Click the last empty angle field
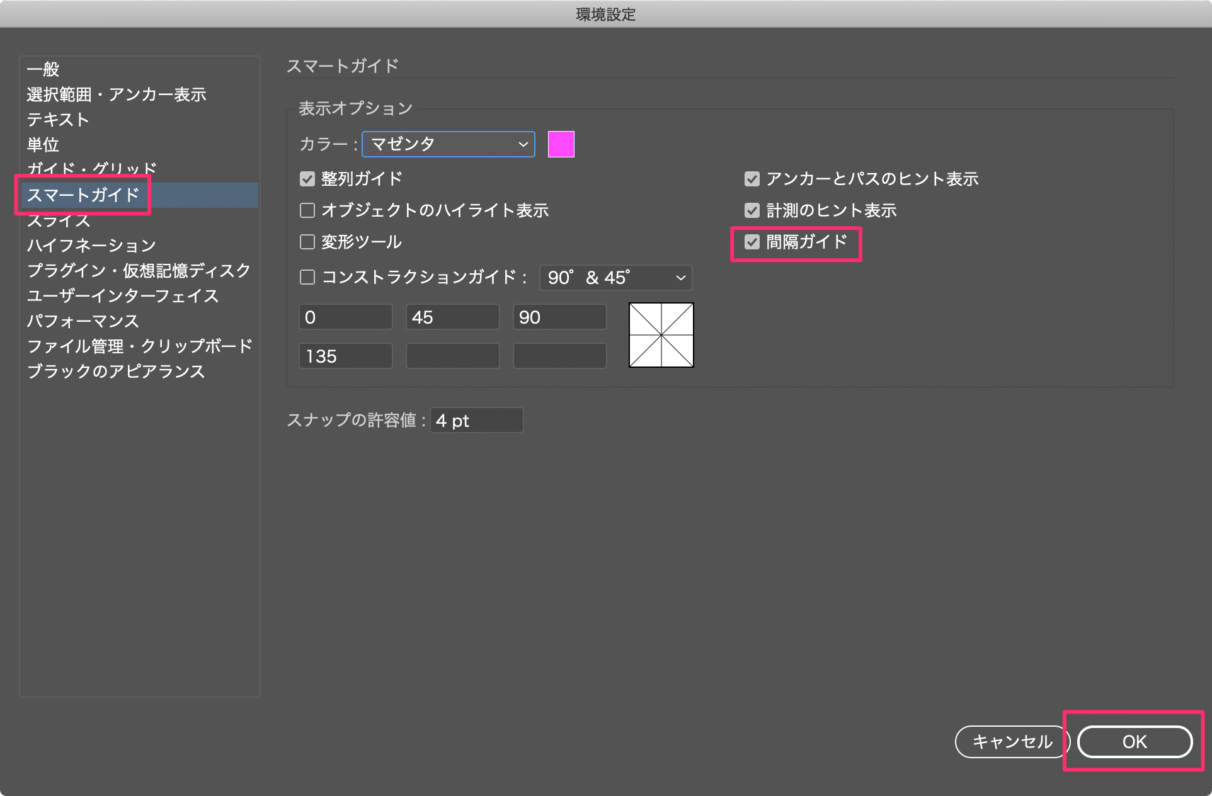The image size is (1212, 796). point(560,356)
